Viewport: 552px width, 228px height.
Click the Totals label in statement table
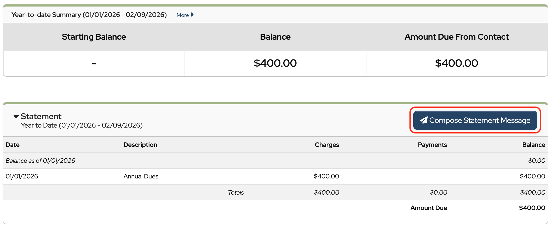pos(236,193)
